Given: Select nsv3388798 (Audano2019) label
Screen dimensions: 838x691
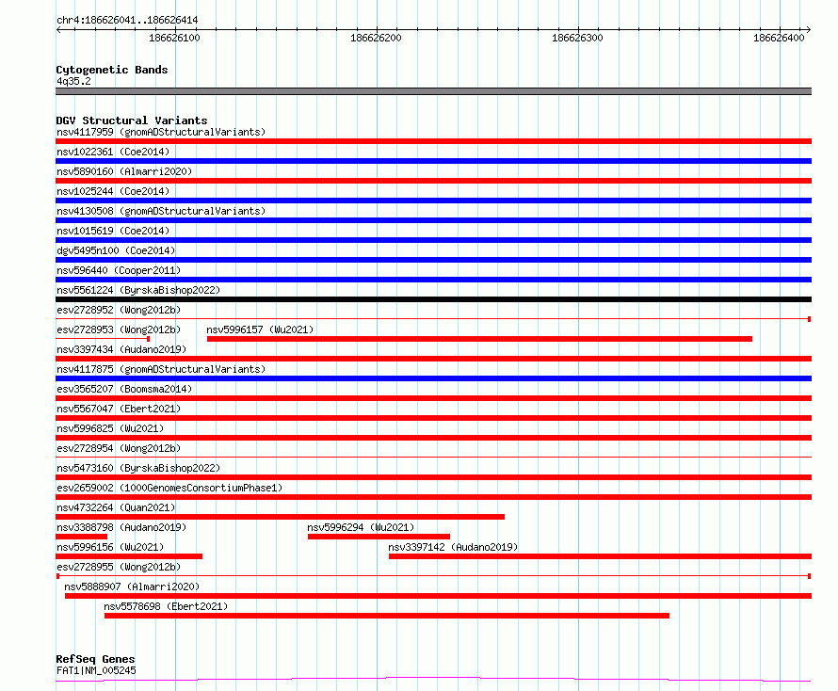Looking at the screenshot, I should click(x=121, y=527).
